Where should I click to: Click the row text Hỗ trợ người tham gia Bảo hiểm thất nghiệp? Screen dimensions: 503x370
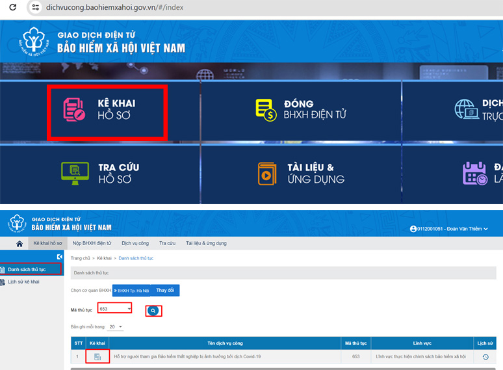coord(187,356)
